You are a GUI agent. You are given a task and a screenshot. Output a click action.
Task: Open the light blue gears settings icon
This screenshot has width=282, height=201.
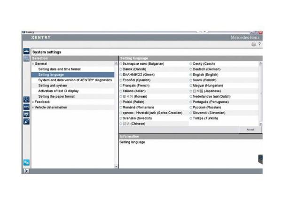[26, 162]
